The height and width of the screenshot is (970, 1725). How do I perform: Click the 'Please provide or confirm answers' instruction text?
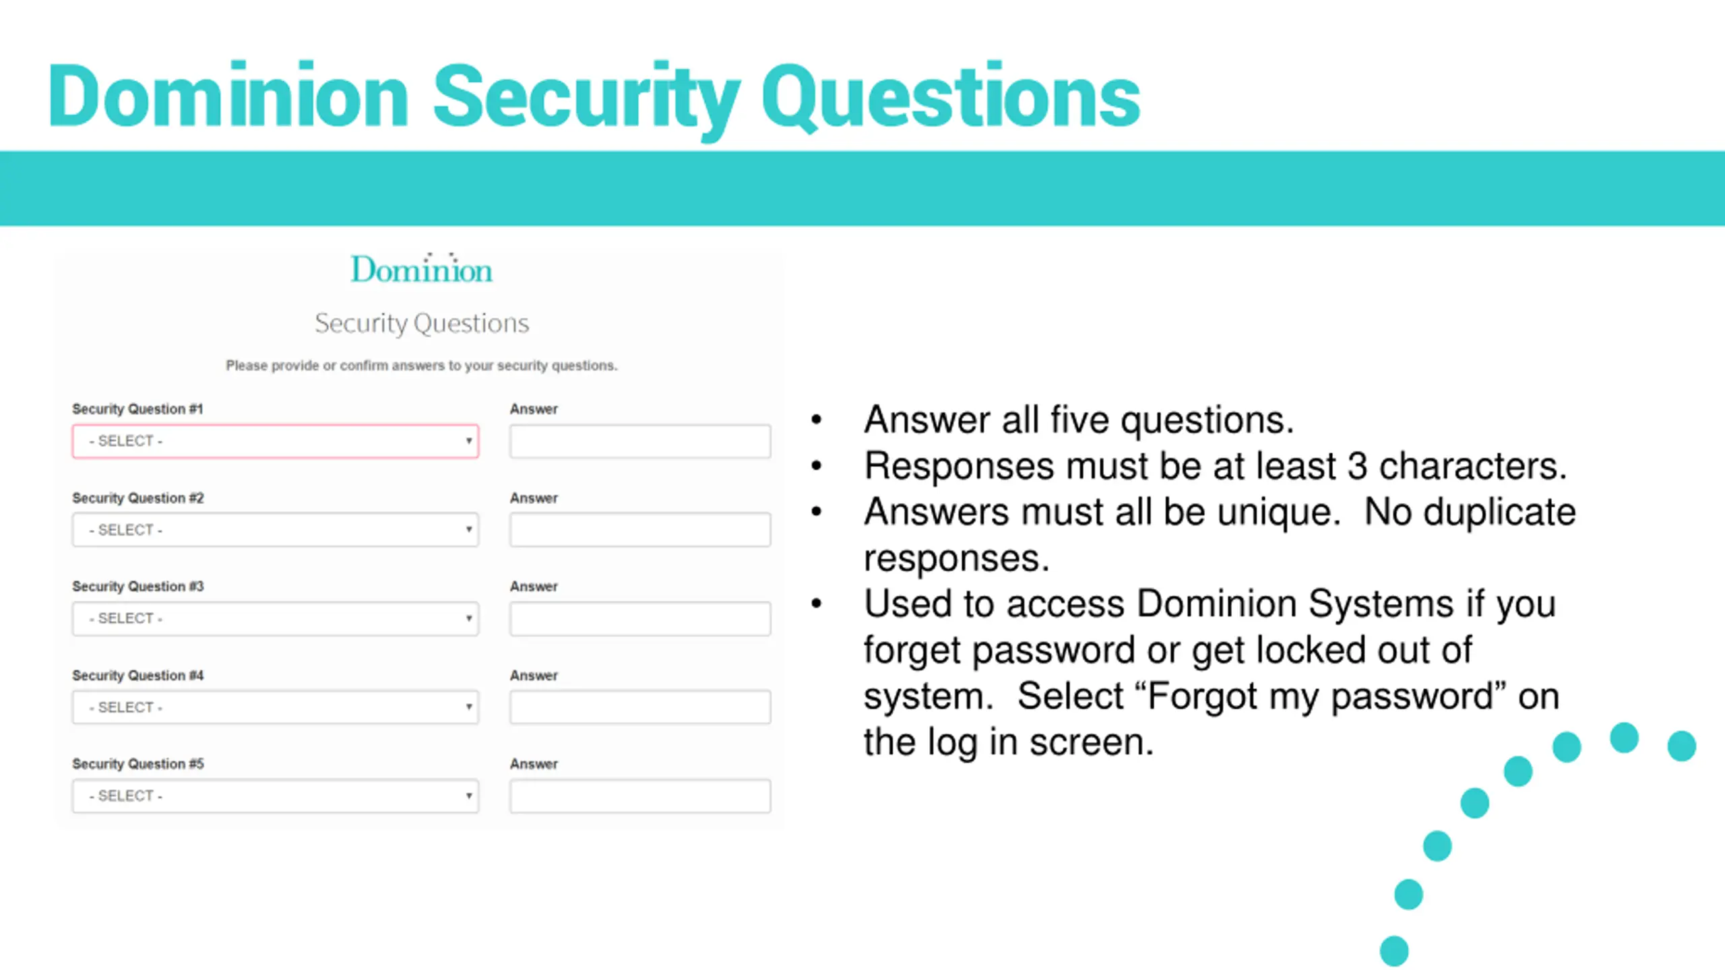point(422,366)
